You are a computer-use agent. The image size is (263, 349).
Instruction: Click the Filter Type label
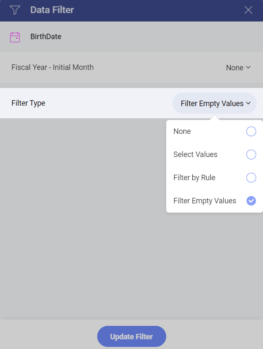(28, 103)
